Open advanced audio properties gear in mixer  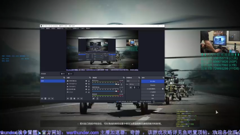[94, 99]
